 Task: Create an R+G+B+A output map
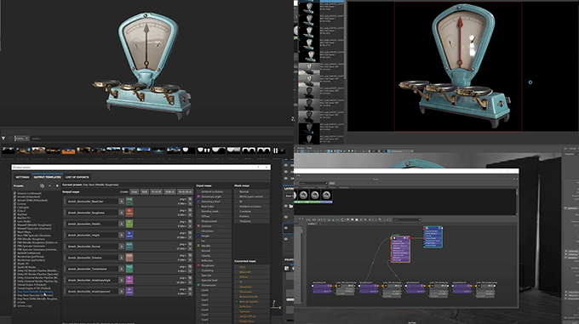click(x=185, y=191)
